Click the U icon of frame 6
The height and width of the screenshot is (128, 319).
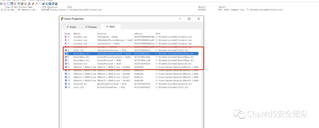coord(66,57)
